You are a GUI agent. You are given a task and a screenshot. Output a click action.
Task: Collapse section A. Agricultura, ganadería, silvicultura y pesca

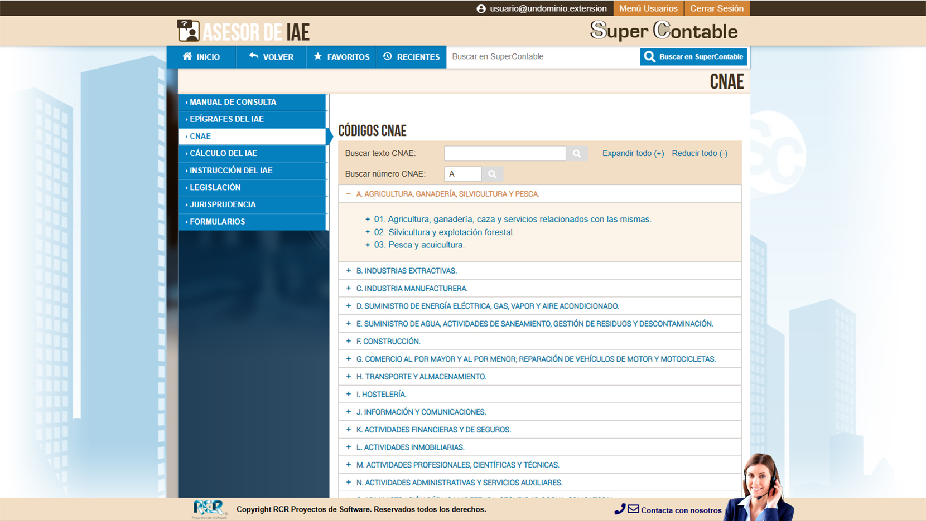click(349, 194)
